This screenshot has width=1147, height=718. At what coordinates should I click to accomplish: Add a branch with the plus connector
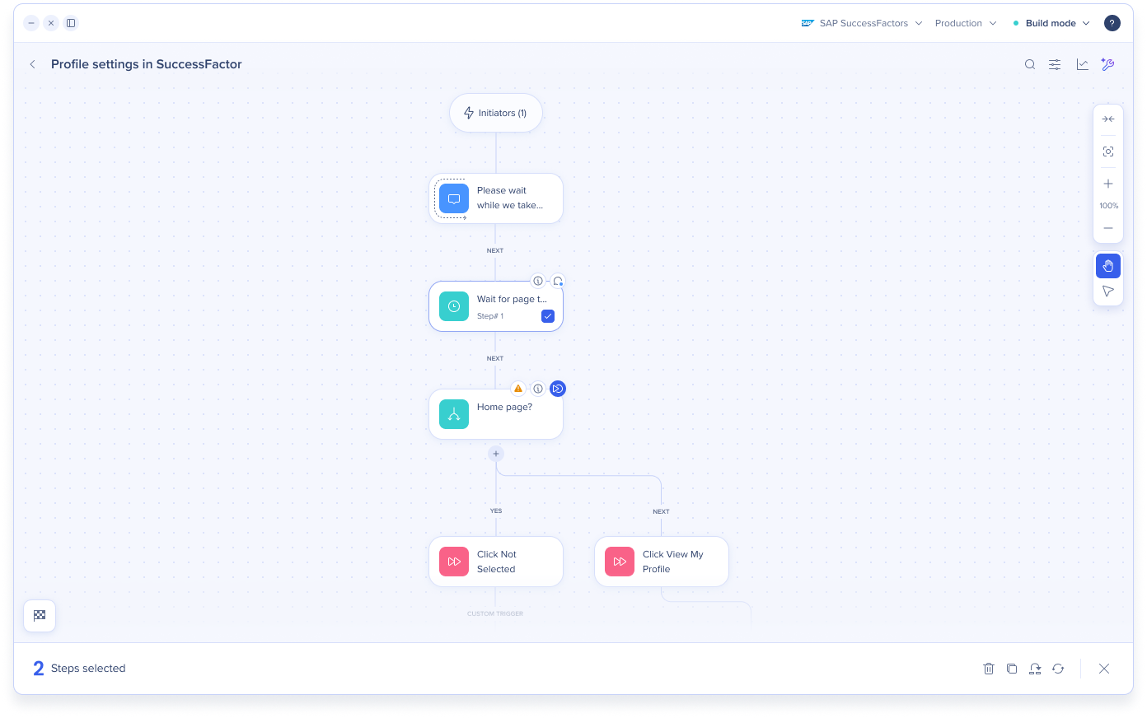coord(496,454)
